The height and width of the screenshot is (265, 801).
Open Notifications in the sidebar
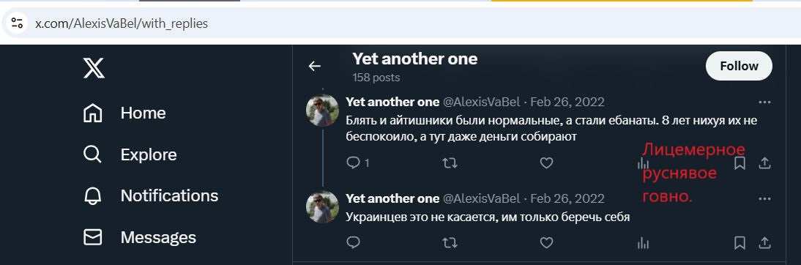150,195
